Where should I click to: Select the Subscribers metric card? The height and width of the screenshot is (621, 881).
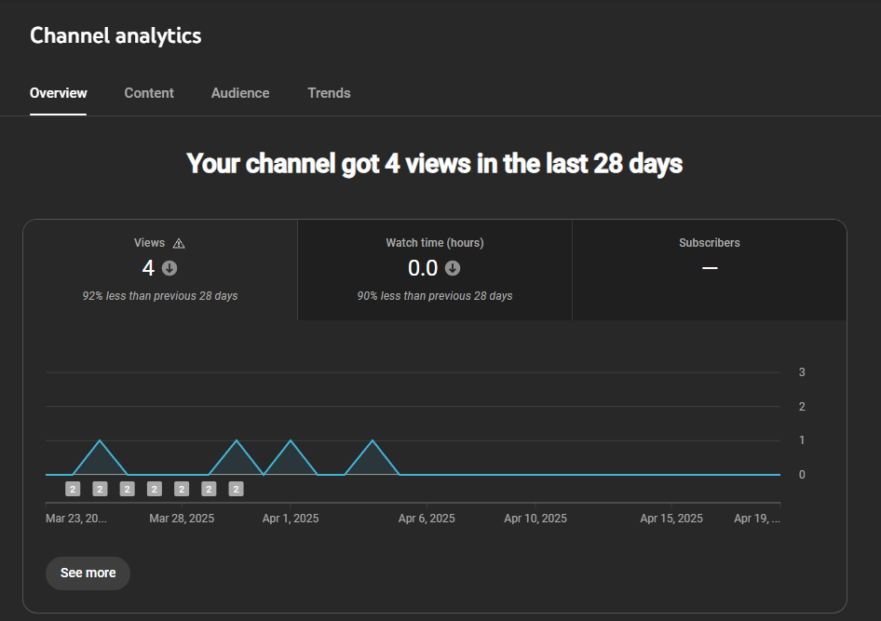[x=709, y=270]
